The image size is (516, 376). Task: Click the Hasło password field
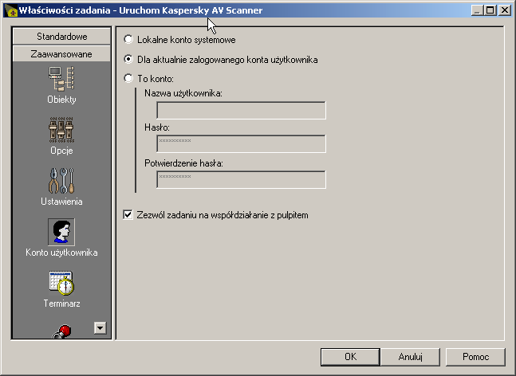pyautogui.click(x=241, y=143)
